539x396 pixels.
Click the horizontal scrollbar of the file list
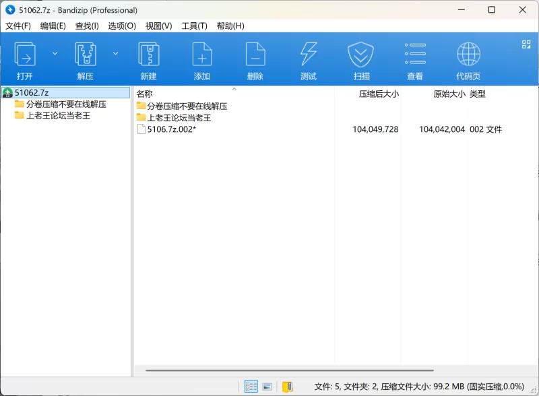point(290,370)
